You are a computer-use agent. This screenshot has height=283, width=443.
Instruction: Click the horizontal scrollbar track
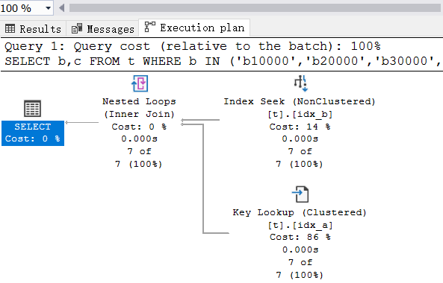point(255,8)
